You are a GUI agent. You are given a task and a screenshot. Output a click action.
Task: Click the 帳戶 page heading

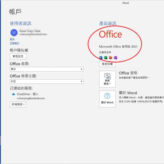(x=15, y=11)
